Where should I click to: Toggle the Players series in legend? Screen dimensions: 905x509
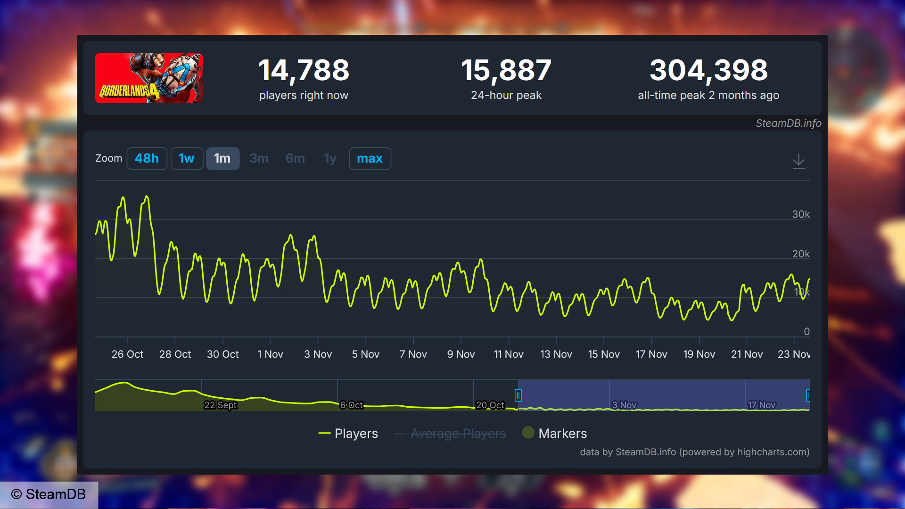point(348,433)
